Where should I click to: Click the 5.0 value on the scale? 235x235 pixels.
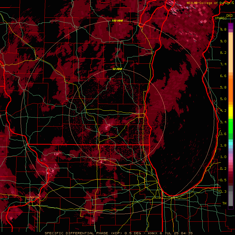coord(223,99)
